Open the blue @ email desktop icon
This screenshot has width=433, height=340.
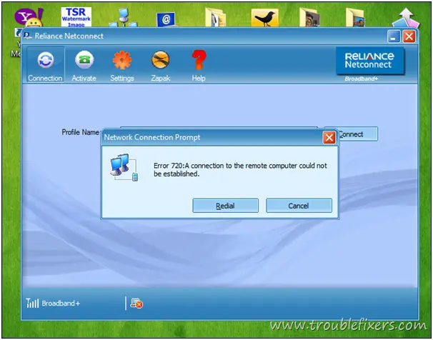[x=166, y=19]
